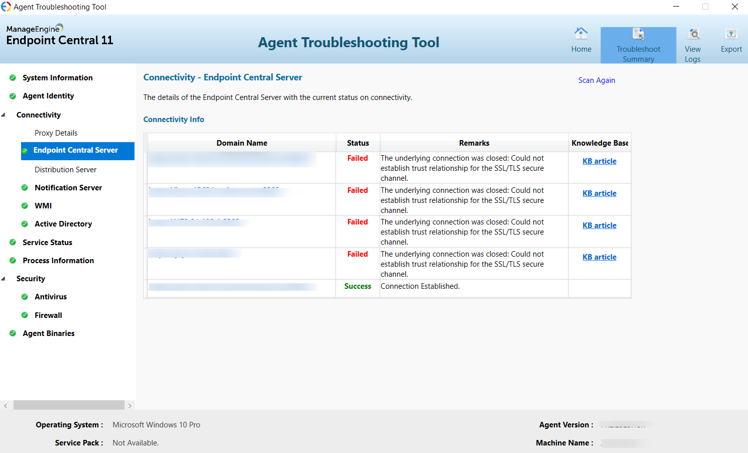Screen dimensions: 748x453
Task: Click the ManageEngine Endpoint Central logo
Action: pos(60,35)
